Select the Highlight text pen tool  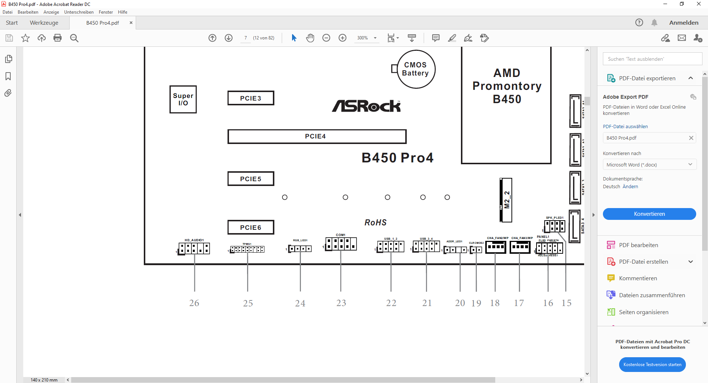pyautogui.click(x=452, y=38)
